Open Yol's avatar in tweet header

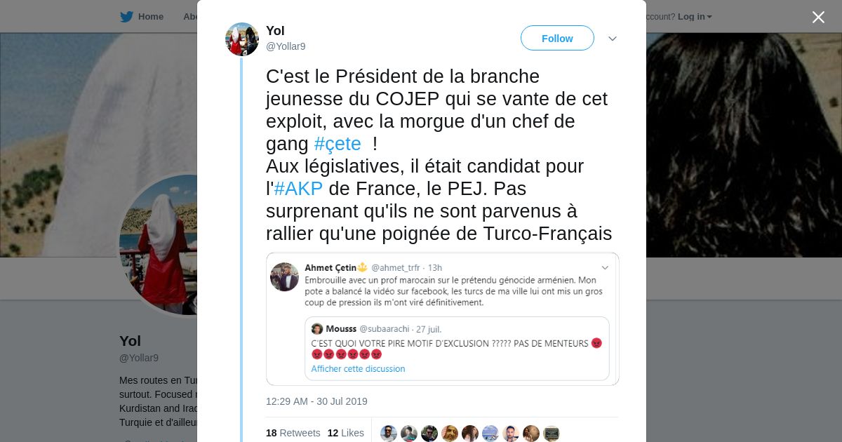242,39
